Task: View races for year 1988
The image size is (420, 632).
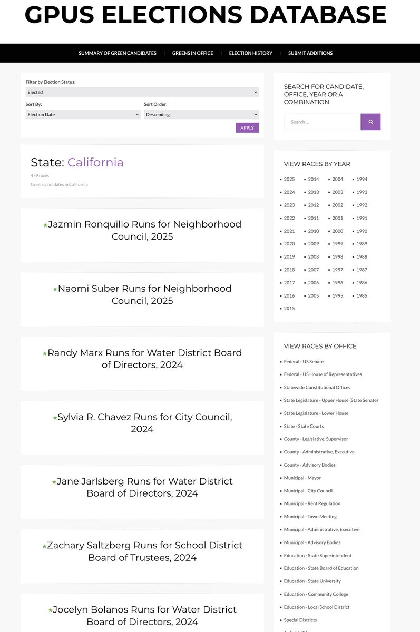Action: coord(362,256)
